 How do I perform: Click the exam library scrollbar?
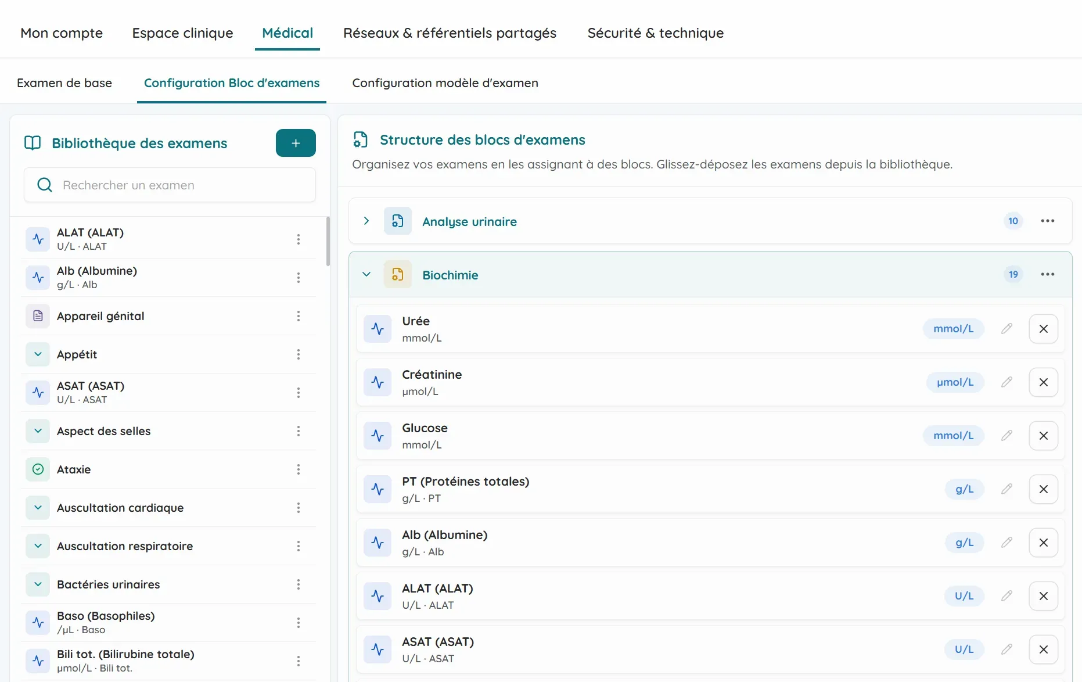coord(328,241)
